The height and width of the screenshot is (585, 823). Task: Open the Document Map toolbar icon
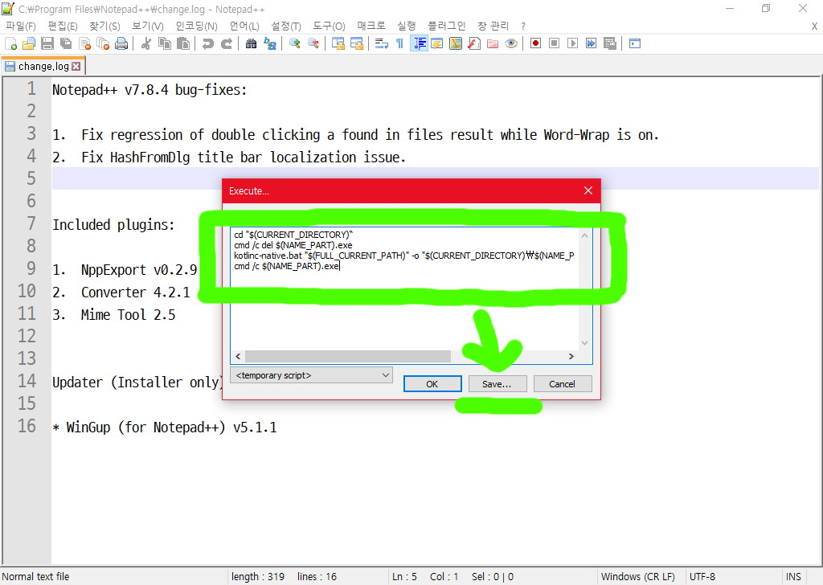tap(456, 43)
